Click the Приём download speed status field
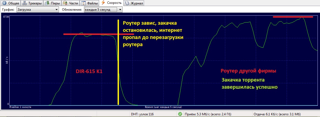The height and width of the screenshot is (117, 320). pos(208,114)
